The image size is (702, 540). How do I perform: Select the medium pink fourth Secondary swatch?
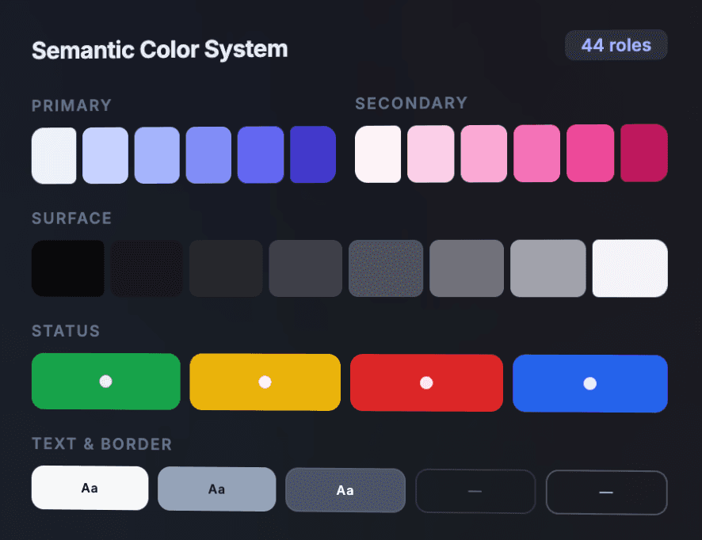pyautogui.click(x=536, y=154)
